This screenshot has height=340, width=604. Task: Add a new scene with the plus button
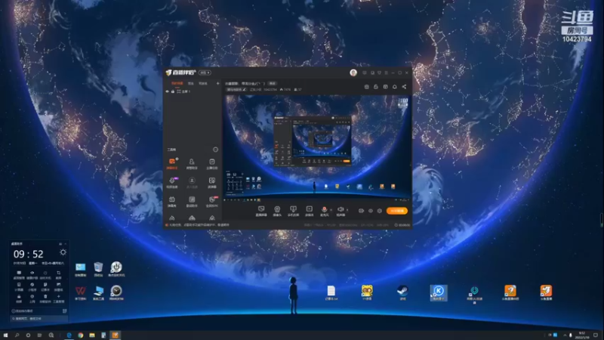coord(217,83)
